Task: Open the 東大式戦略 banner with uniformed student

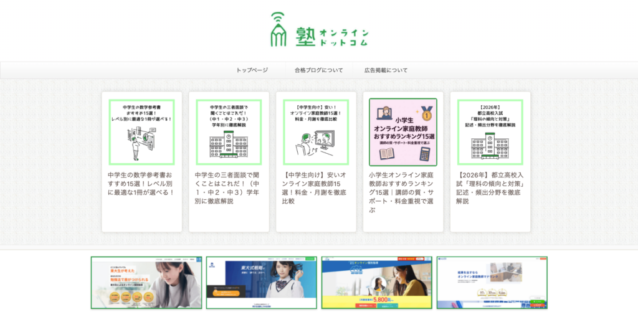Action: (262, 283)
